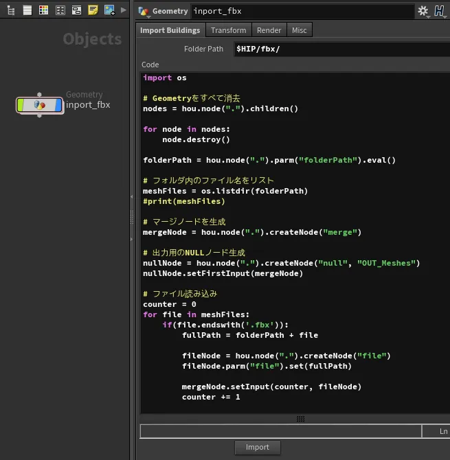Viewport: 450px width, 460px height.
Task: Click the 'counter = 0' line
Action: [170, 304]
